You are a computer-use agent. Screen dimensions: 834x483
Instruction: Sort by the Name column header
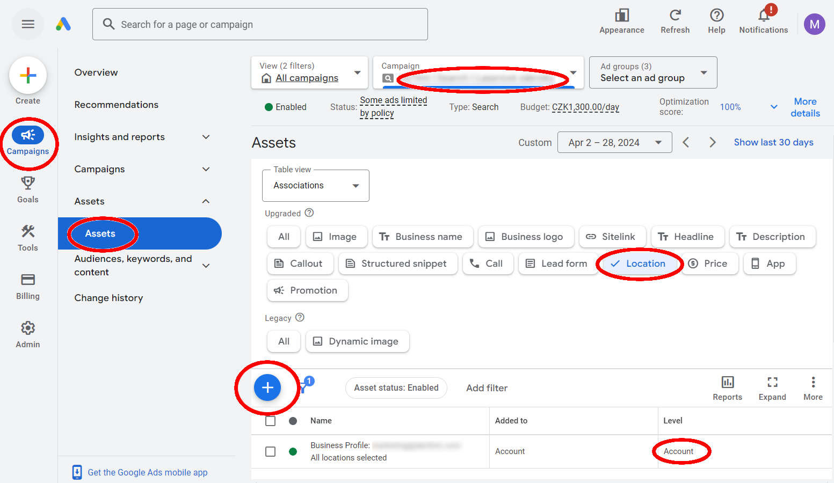coord(321,421)
